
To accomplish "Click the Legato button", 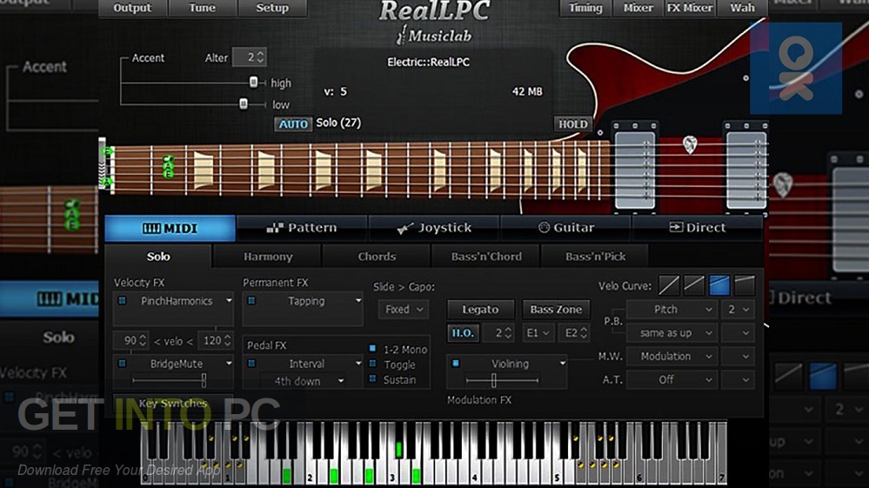I will tap(480, 310).
